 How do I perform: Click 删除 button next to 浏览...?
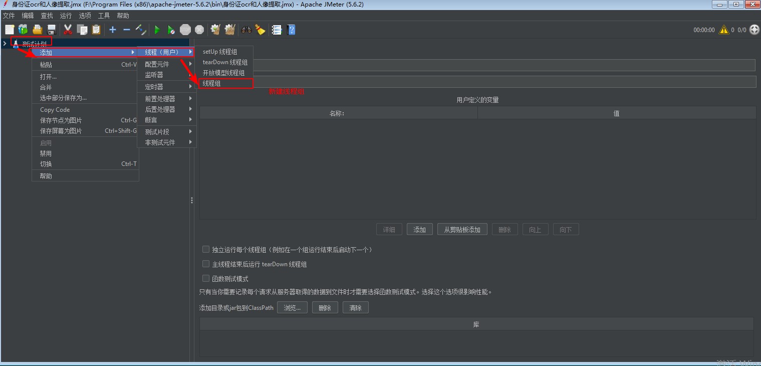click(325, 307)
